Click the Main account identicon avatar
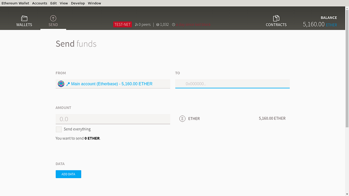Viewport: 349px width, 196px height. [61, 84]
